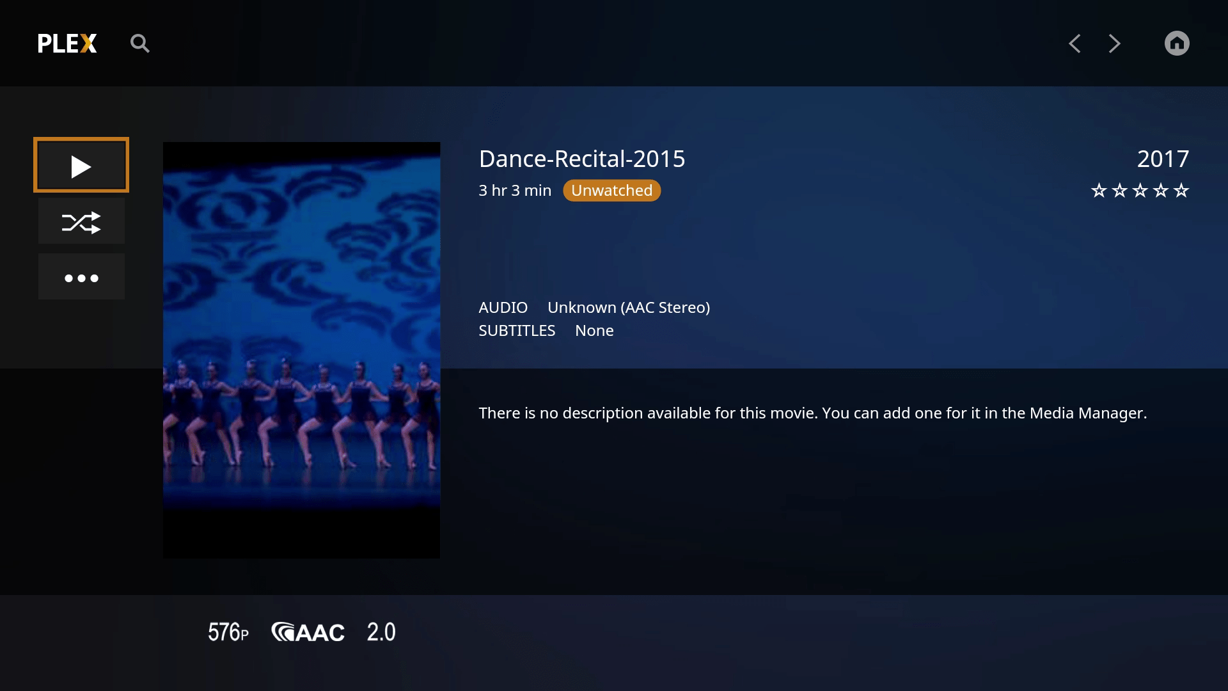Open the search magnifier icon
Image resolution: width=1228 pixels, height=691 pixels.
tap(139, 44)
